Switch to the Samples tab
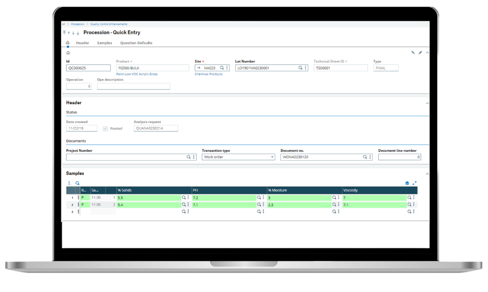 [104, 43]
